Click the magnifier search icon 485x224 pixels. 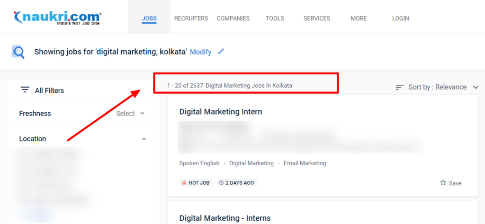[18, 52]
